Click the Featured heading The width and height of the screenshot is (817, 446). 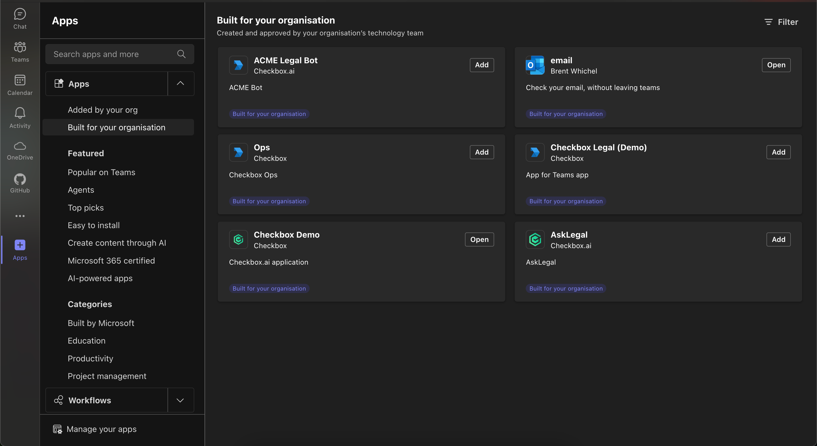click(x=86, y=153)
